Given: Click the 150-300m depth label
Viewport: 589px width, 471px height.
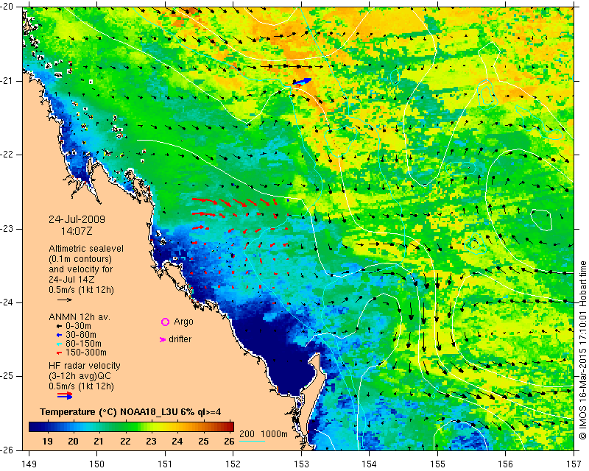Looking at the screenshot, I should click(x=86, y=353).
